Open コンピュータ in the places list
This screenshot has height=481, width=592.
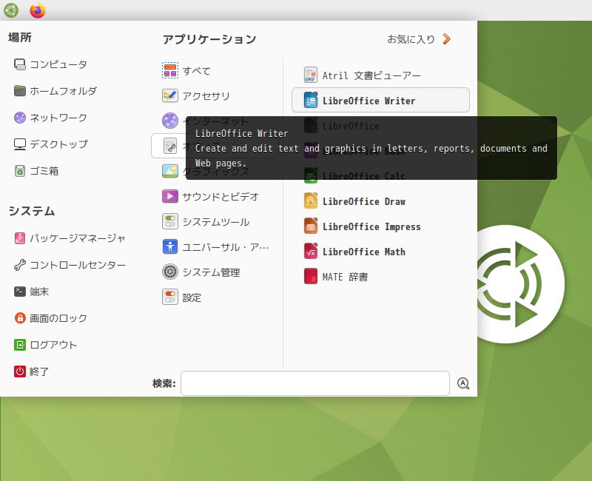tap(50, 64)
